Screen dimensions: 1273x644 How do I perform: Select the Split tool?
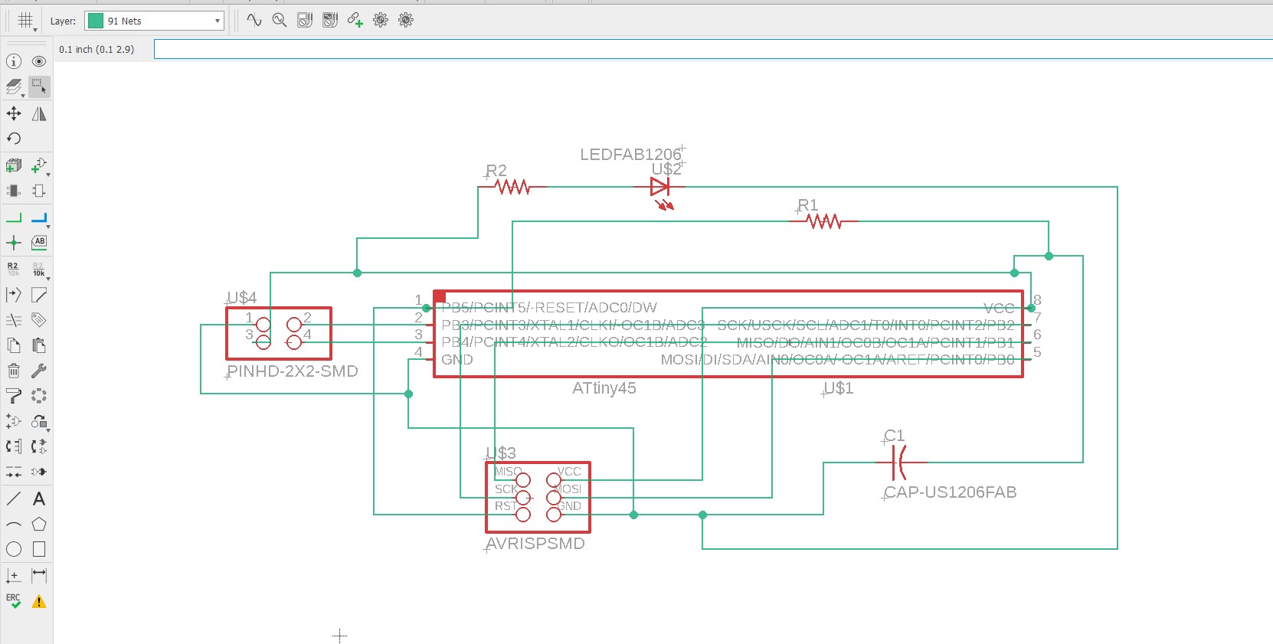pos(14,320)
